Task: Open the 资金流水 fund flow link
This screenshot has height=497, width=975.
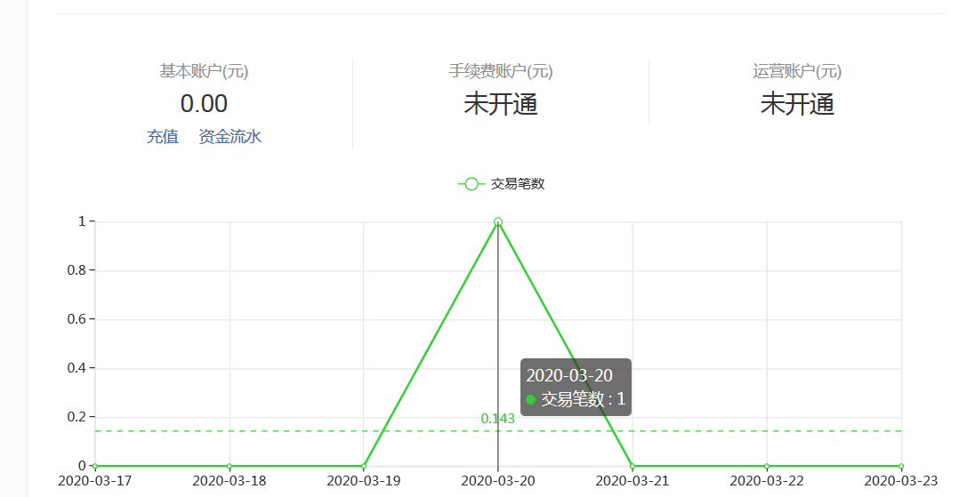Action: [230, 136]
